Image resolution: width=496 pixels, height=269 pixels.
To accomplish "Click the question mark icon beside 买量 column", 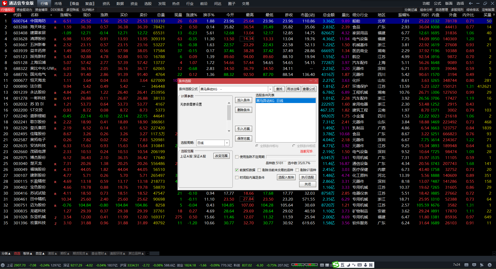I will click(x=494, y=15).
